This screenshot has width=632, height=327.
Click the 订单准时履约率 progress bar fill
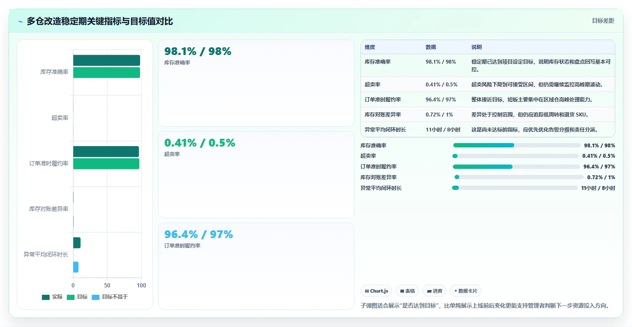482,167
